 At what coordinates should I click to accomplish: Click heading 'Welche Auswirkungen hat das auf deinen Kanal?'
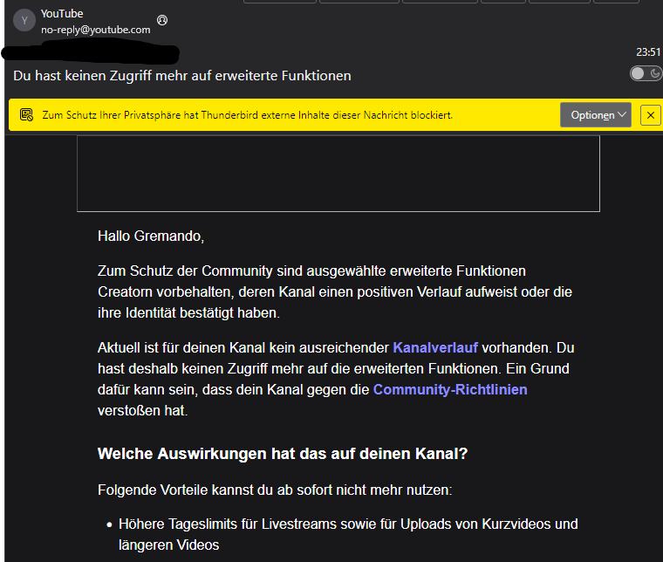283,453
